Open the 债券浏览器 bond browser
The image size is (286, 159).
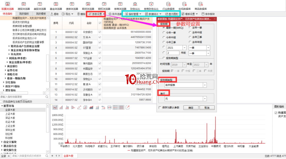[x=72, y=6]
